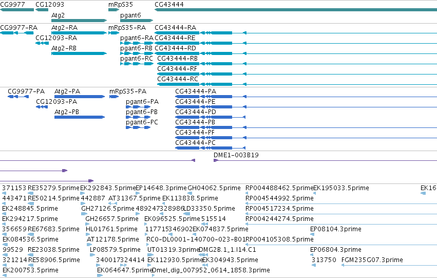Click protein CG43444-PE label

(x=195, y=102)
